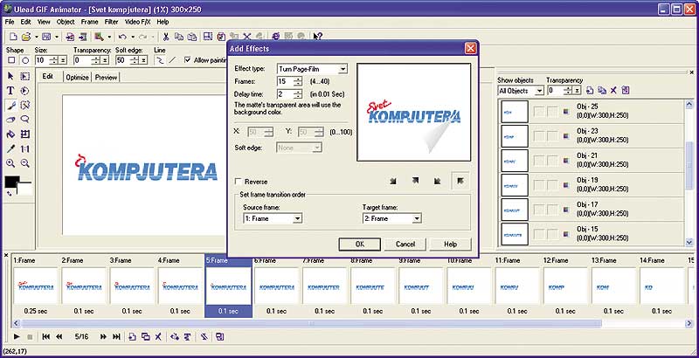Image resolution: width=699 pixels, height=358 pixels.
Task: Open the Object menu
Action: coord(66,21)
